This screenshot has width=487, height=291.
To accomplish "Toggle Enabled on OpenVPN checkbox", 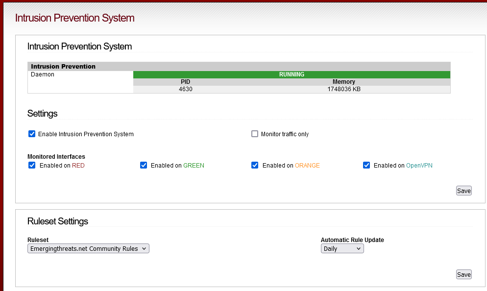I will pos(366,165).
